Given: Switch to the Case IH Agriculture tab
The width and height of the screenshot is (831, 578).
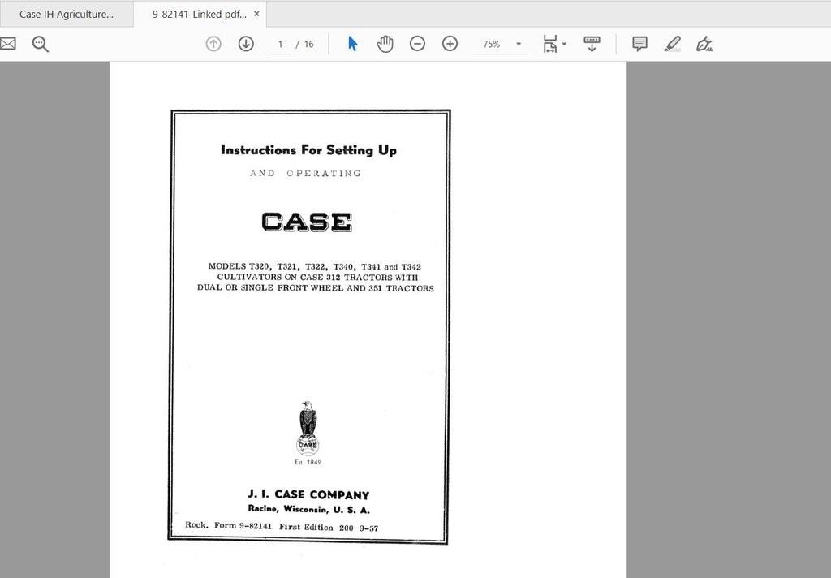Looking at the screenshot, I should coord(67,14).
